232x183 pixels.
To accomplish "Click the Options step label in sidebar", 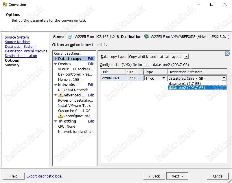I will [12, 61].
